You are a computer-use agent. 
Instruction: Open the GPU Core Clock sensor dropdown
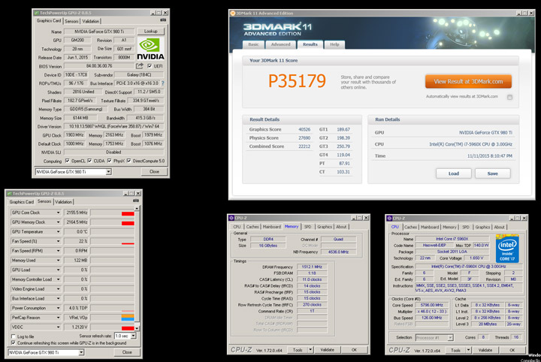[58, 213]
